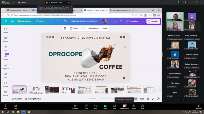Click Zoom Share screen button
The height and width of the screenshot is (114, 204).
[x=105, y=107]
